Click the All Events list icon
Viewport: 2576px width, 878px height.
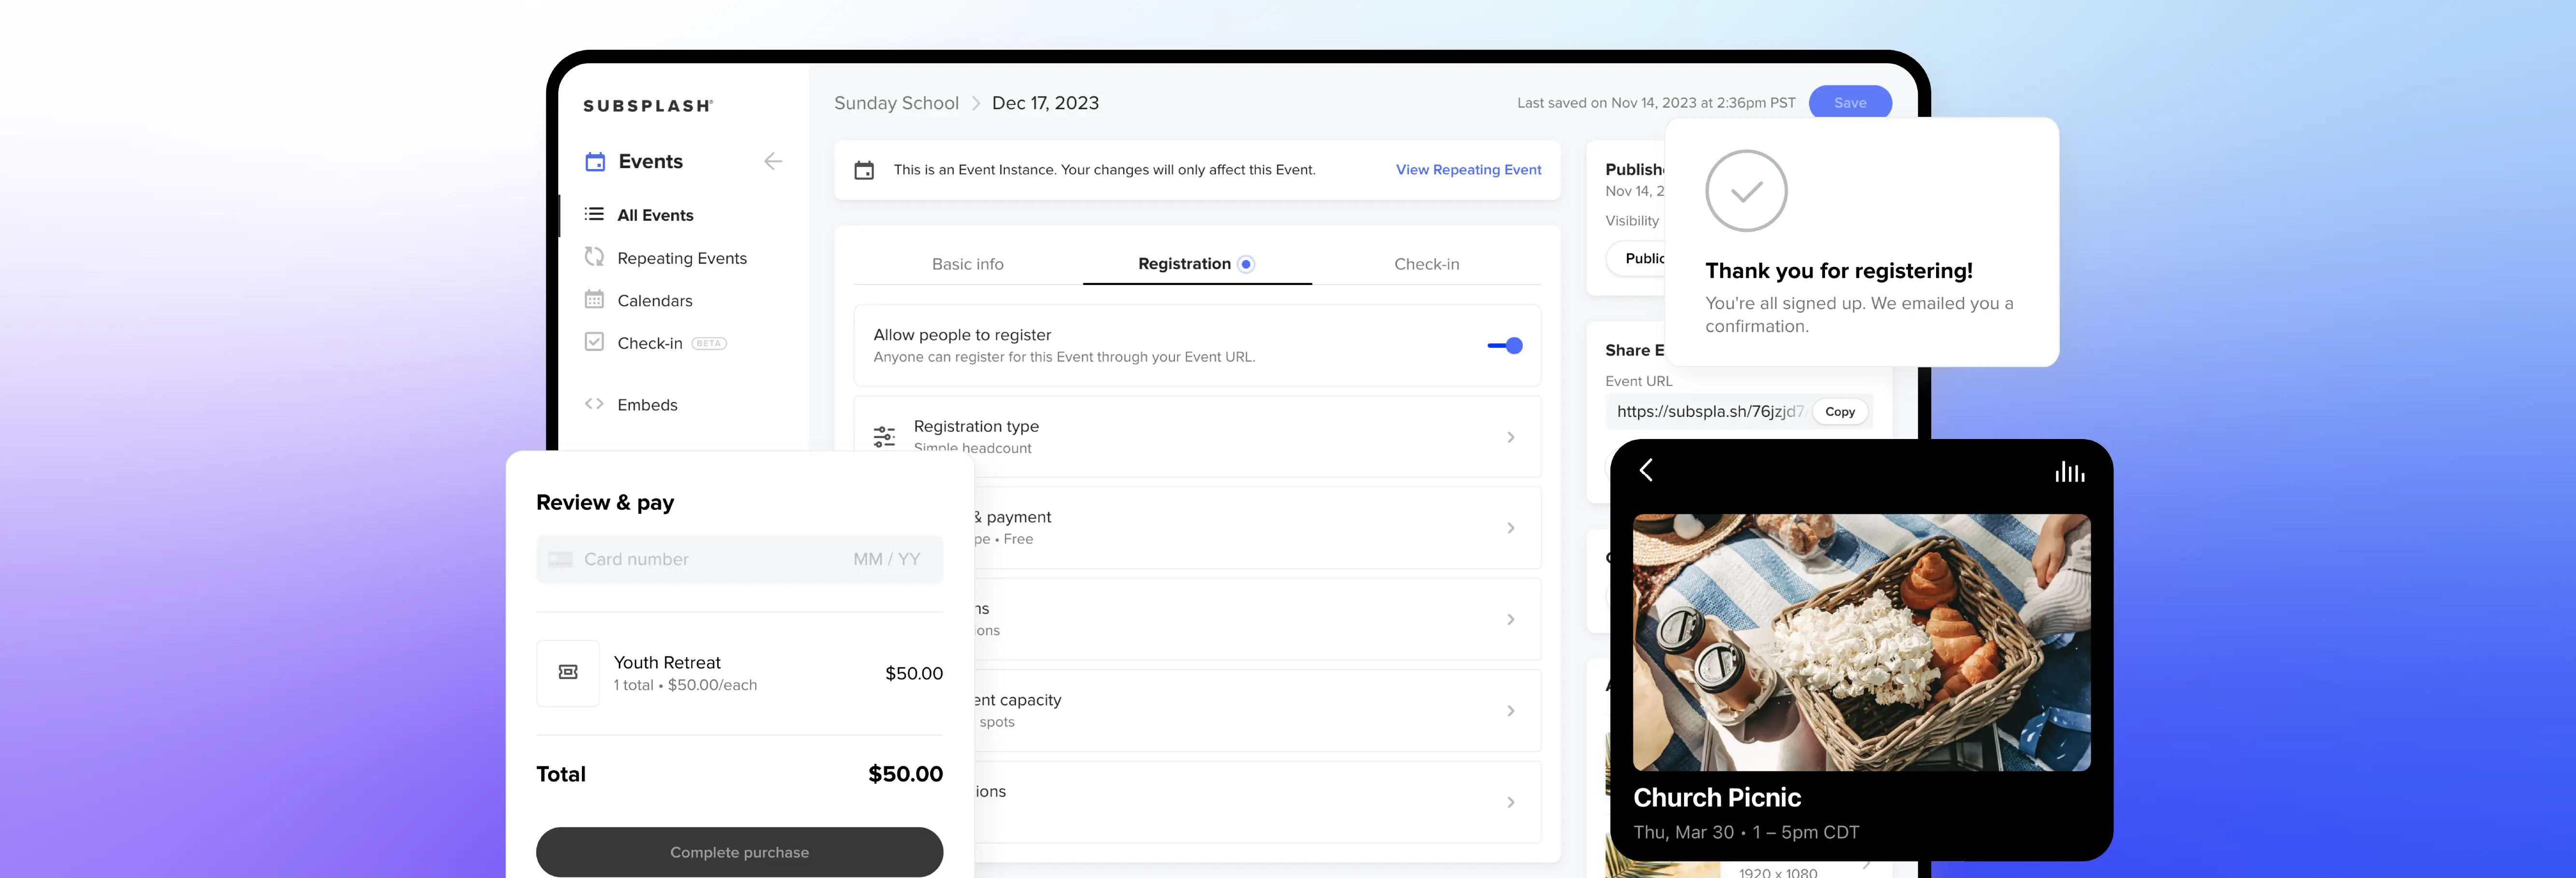(594, 214)
